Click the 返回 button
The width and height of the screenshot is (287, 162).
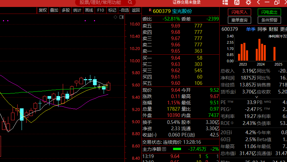click(136, 10)
